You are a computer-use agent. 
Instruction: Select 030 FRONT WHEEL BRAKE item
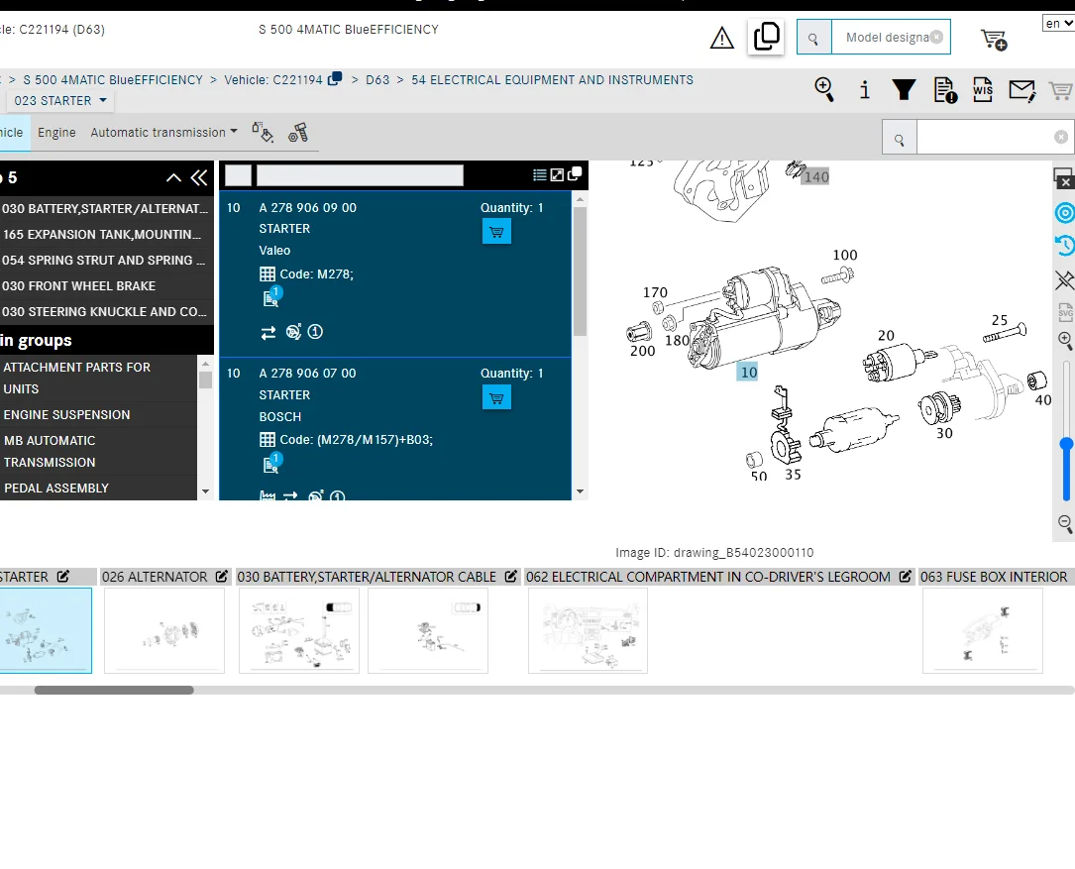[105, 286]
